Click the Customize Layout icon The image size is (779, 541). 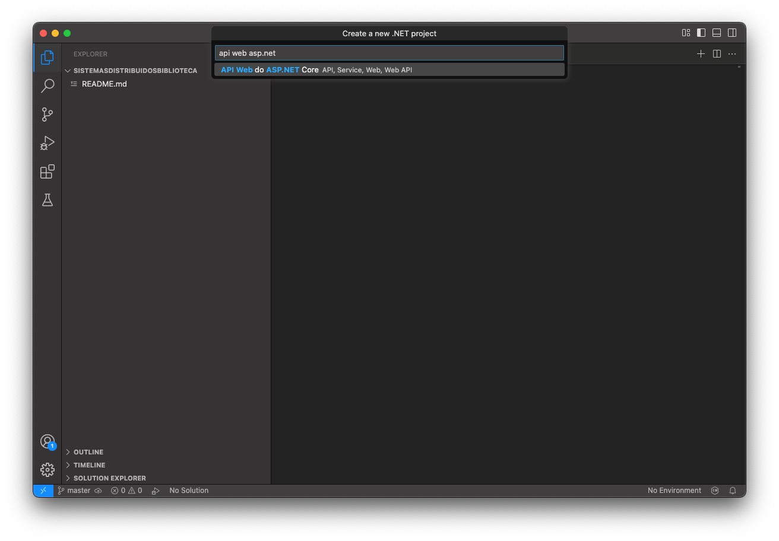point(686,33)
